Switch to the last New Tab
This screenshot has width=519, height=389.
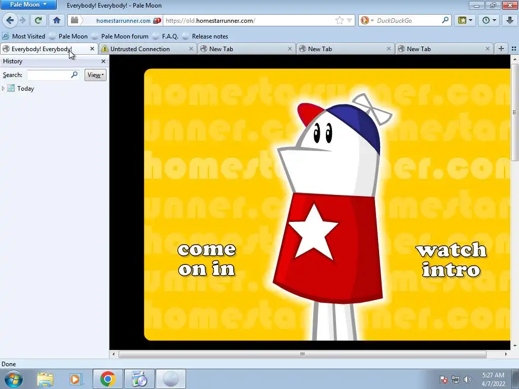tap(441, 49)
